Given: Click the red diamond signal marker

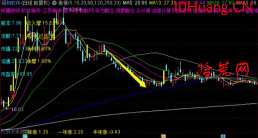Looking at the screenshot, I should [13, 96].
